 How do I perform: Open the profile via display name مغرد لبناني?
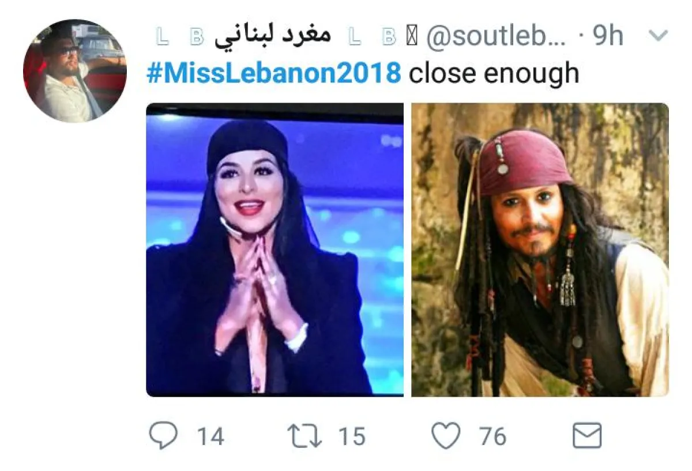tap(272, 35)
